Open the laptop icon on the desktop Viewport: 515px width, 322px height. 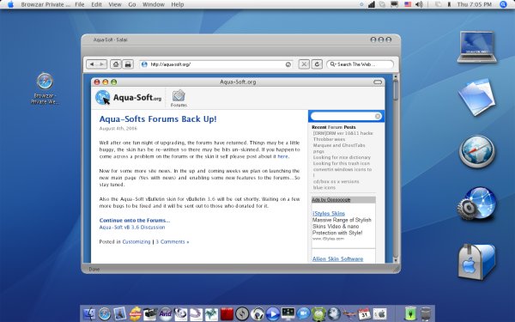pyautogui.click(x=477, y=46)
